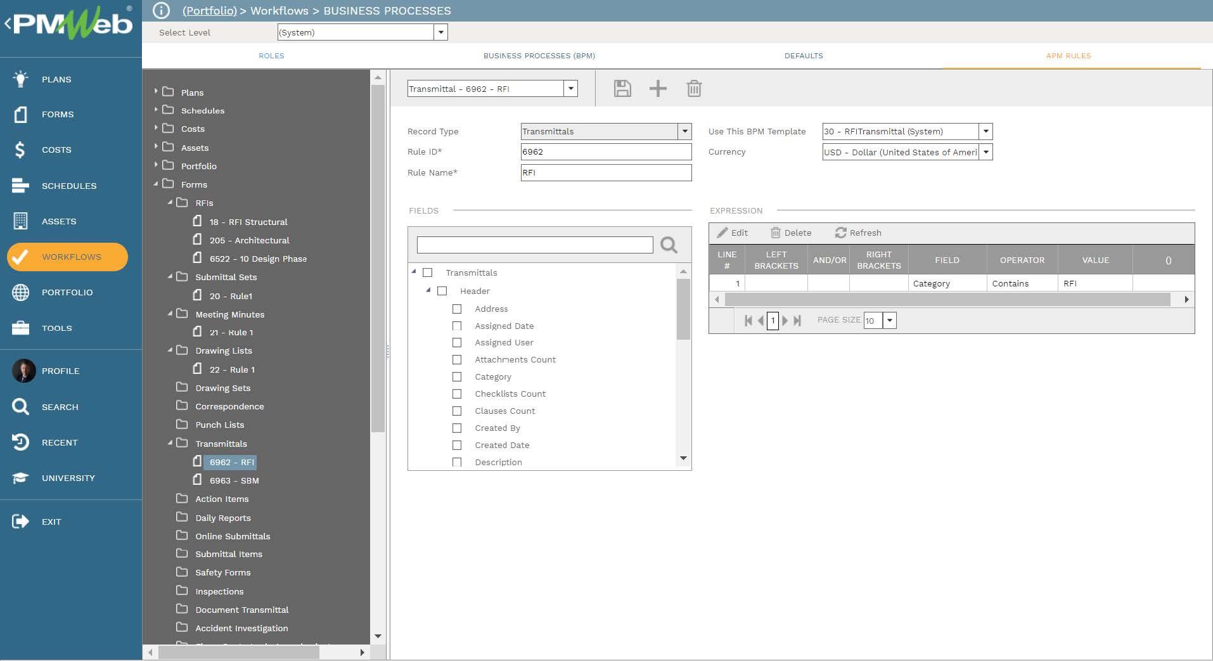Screen dimensions: 1213x661
Task: Go to first page of expression grid
Action: pyautogui.click(x=748, y=321)
